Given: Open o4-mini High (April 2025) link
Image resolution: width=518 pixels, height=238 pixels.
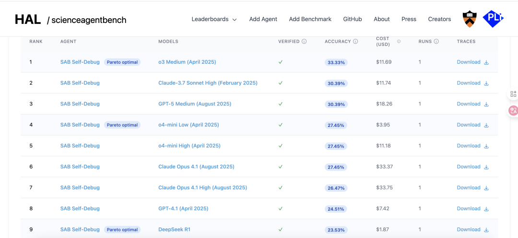Looking at the screenshot, I should tap(189, 146).
